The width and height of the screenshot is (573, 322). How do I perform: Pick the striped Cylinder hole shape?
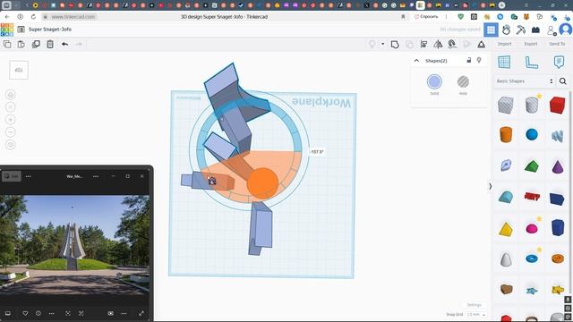coord(531,106)
